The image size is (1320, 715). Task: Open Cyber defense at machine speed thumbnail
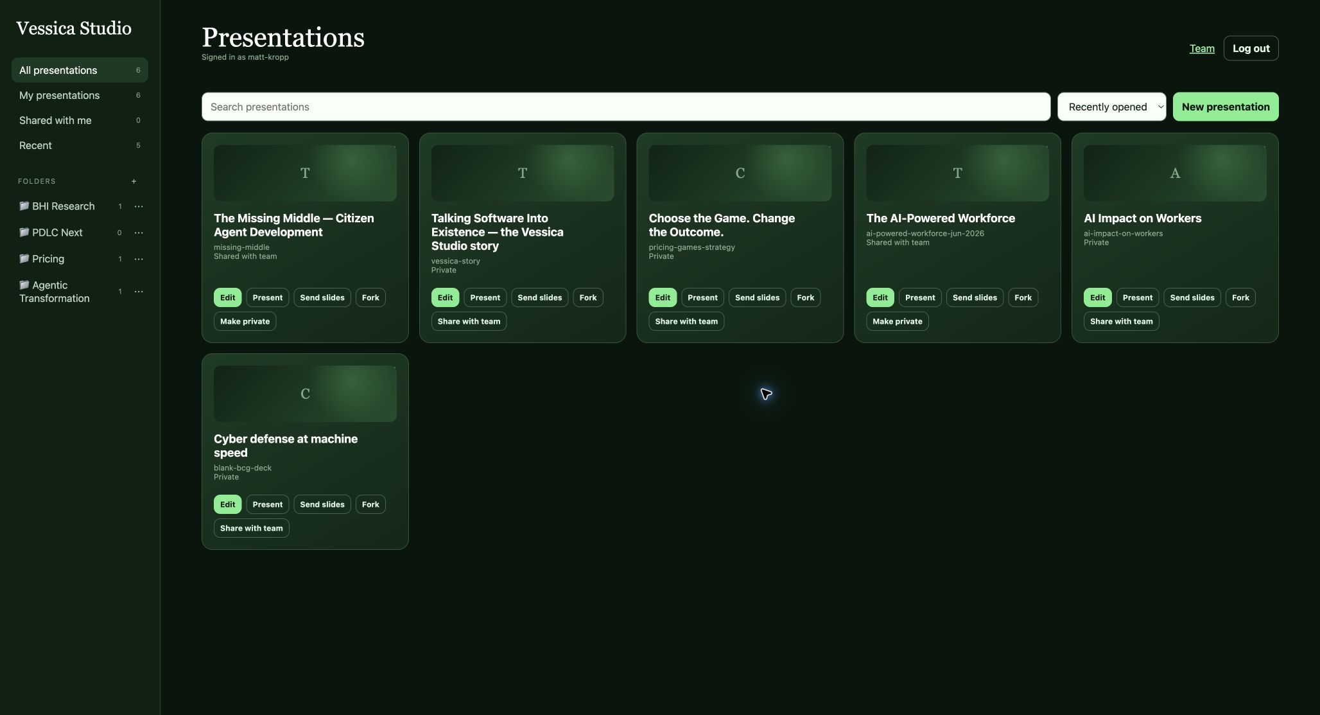coord(305,394)
